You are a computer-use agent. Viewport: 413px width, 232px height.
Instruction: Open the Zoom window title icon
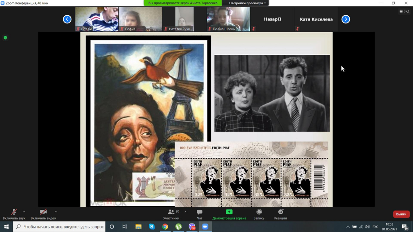(x=3, y=3)
